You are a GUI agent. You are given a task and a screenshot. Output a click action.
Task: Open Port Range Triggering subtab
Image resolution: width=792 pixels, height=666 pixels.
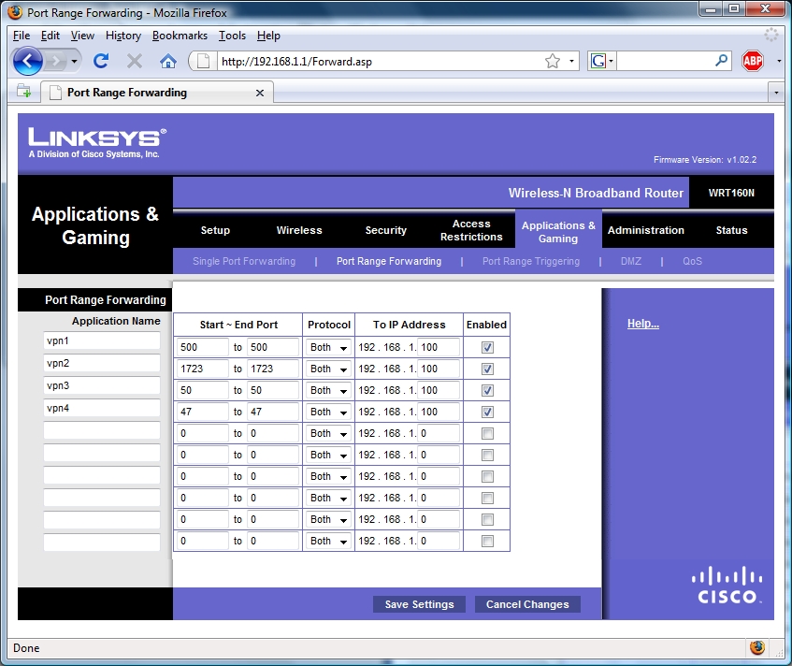[531, 261]
